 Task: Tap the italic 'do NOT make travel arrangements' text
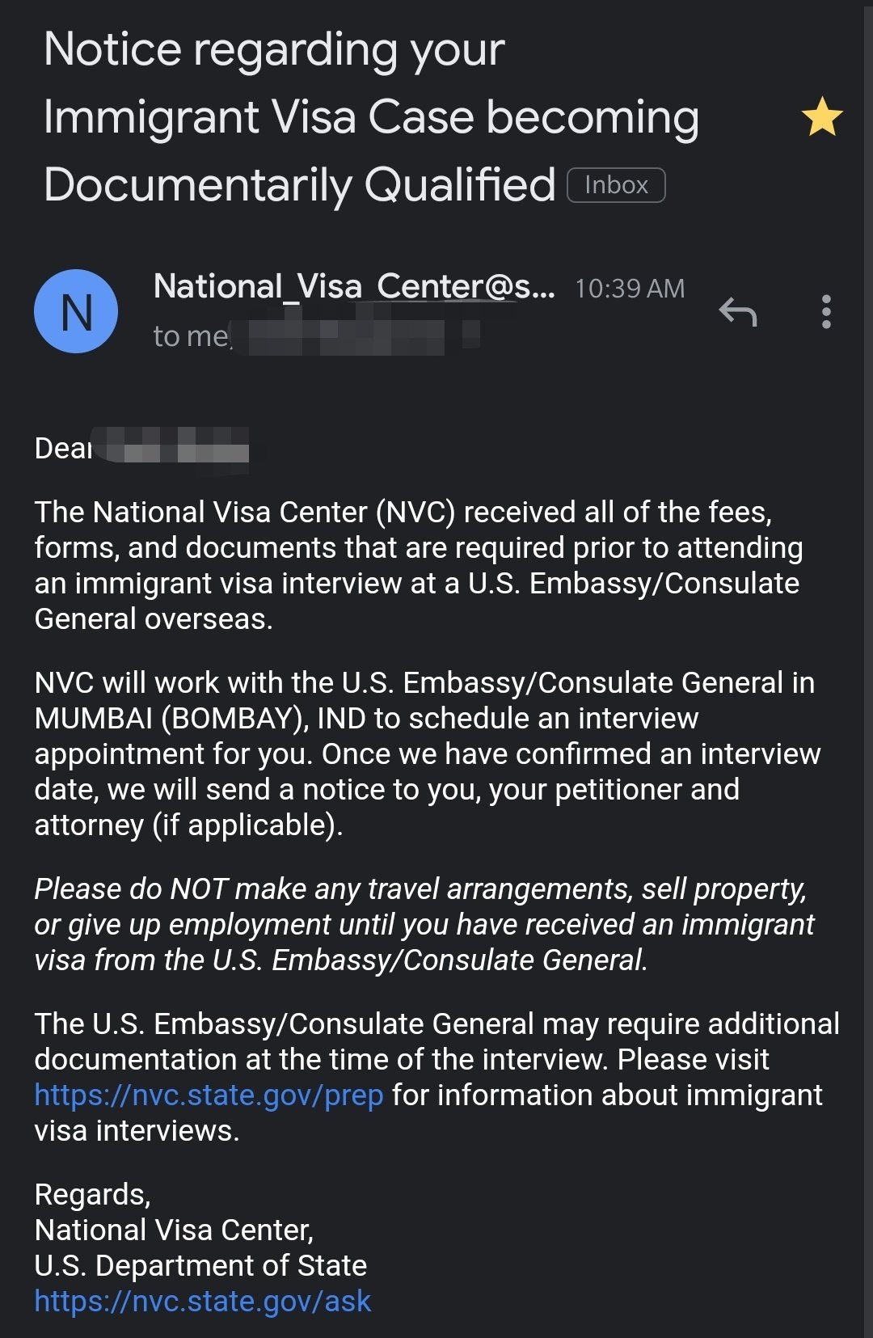click(424, 924)
